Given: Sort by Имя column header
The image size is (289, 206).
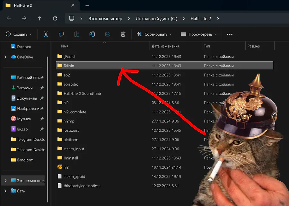Looking at the screenshot, I should point(65,46).
